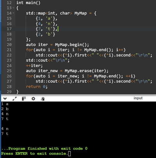Image resolution: width=156 pixels, height=158 pixels.
Task: Click the {7, 't'} map entry
Action: point(46,29)
